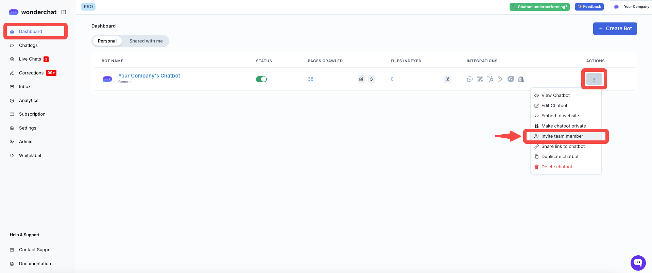Open Your Company's Chatbot link
The image size is (652, 273).
click(x=149, y=76)
